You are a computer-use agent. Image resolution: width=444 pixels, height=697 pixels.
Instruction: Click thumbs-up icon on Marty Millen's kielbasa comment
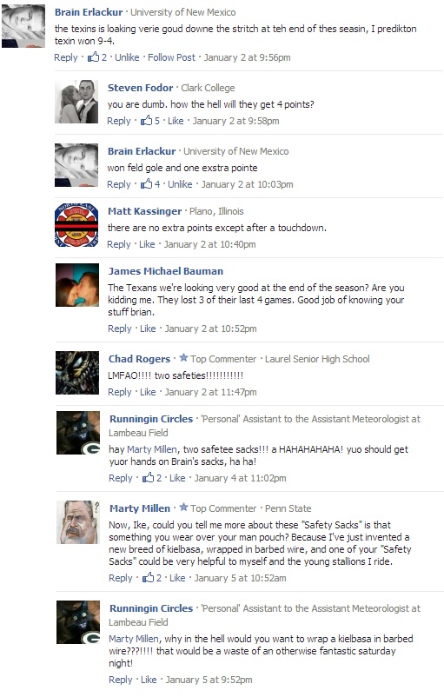tap(148, 578)
